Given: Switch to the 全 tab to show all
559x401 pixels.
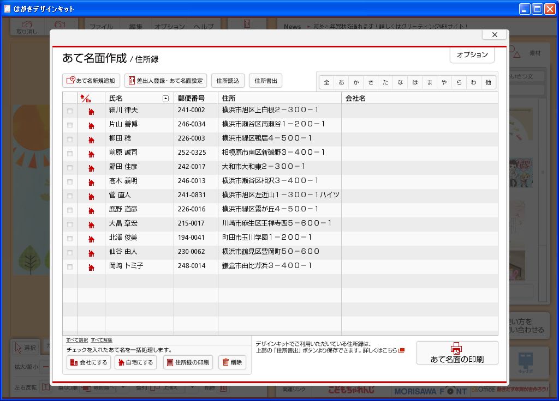Looking at the screenshot, I should pyautogui.click(x=326, y=82).
